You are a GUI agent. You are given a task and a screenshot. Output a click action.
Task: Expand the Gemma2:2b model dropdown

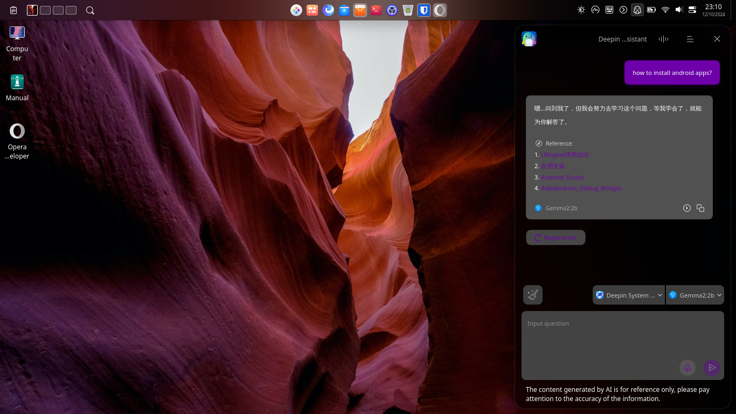695,295
